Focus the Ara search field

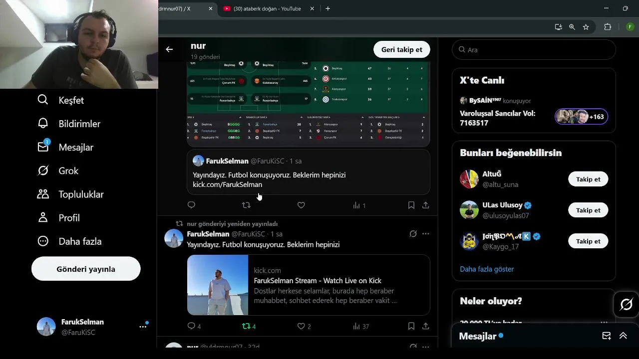coord(534,50)
